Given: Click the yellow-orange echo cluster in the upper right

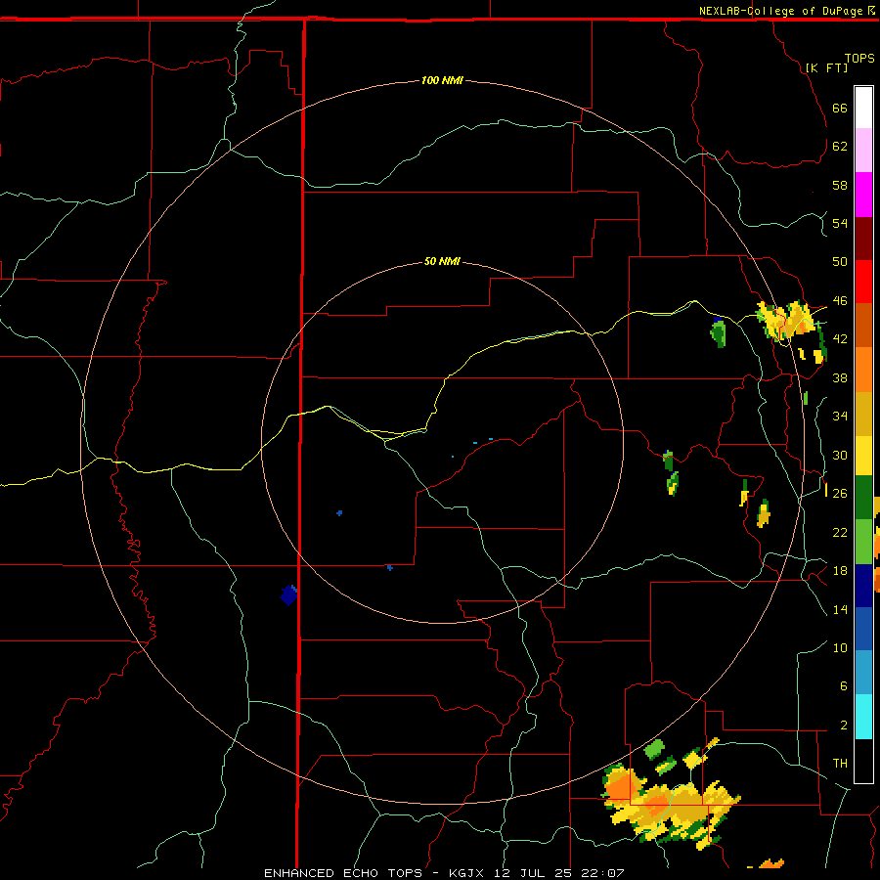Looking at the screenshot, I should coord(784,321).
